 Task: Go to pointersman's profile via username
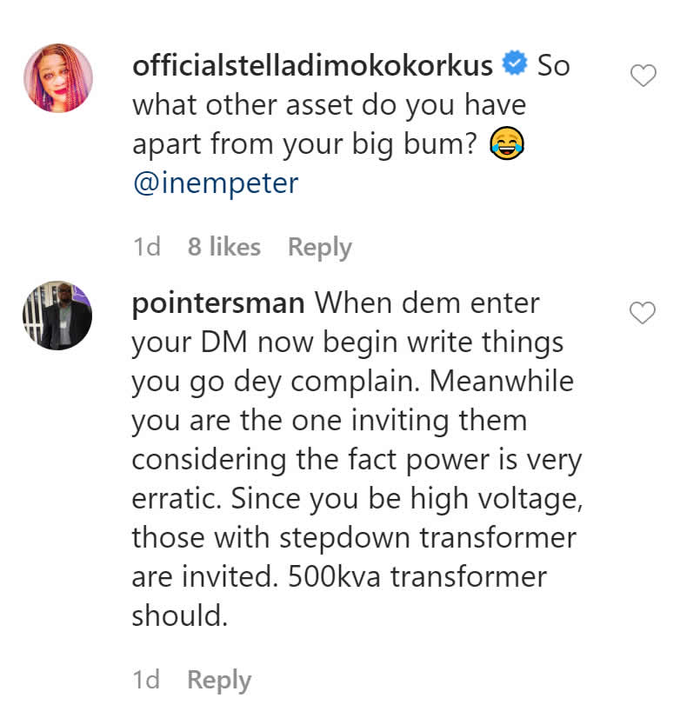[x=218, y=303]
